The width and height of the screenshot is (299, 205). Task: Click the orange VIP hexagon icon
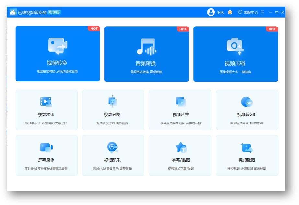(x=230, y=12)
